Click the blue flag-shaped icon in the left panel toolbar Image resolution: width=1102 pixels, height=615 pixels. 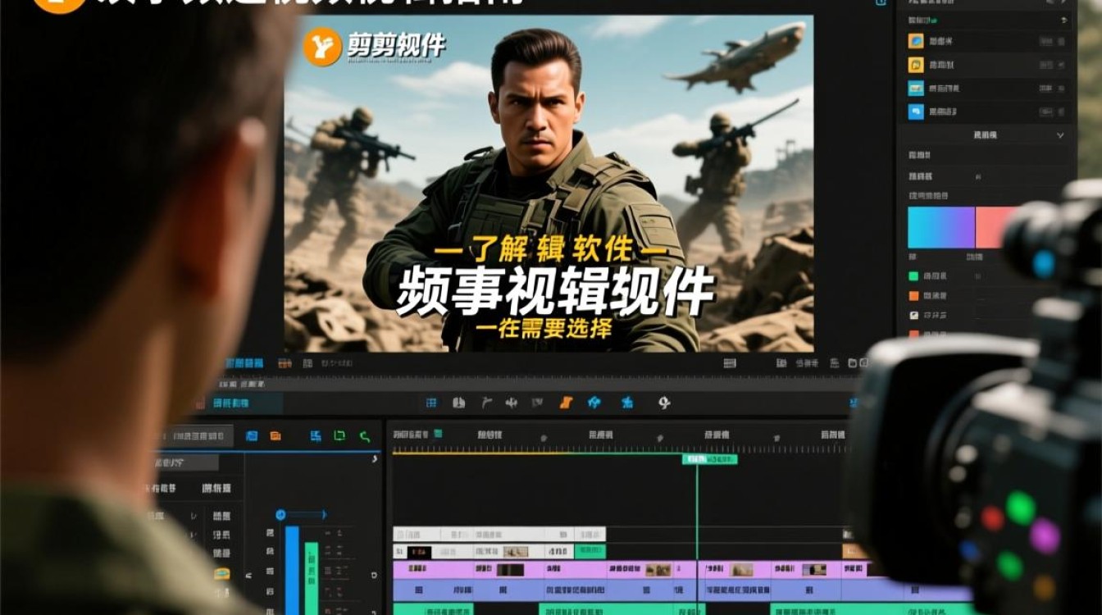click(316, 435)
